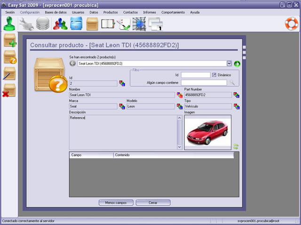Screen dimensions: 301x225
Task: Open the Datos menu
Action: 94,12
